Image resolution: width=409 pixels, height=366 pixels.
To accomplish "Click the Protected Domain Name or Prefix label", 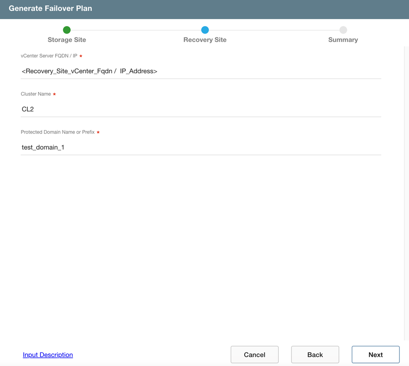I will [58, 132].
